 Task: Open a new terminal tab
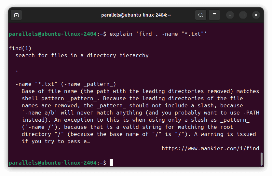pos(16,15)
